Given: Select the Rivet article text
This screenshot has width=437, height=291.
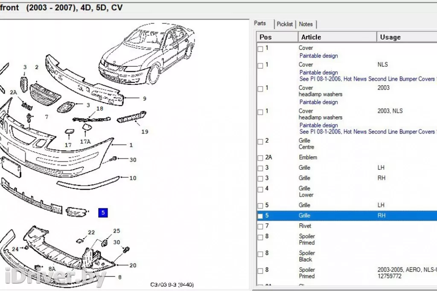Looking at the screenshot, I should pyautogui.click(x=305, y=226).
